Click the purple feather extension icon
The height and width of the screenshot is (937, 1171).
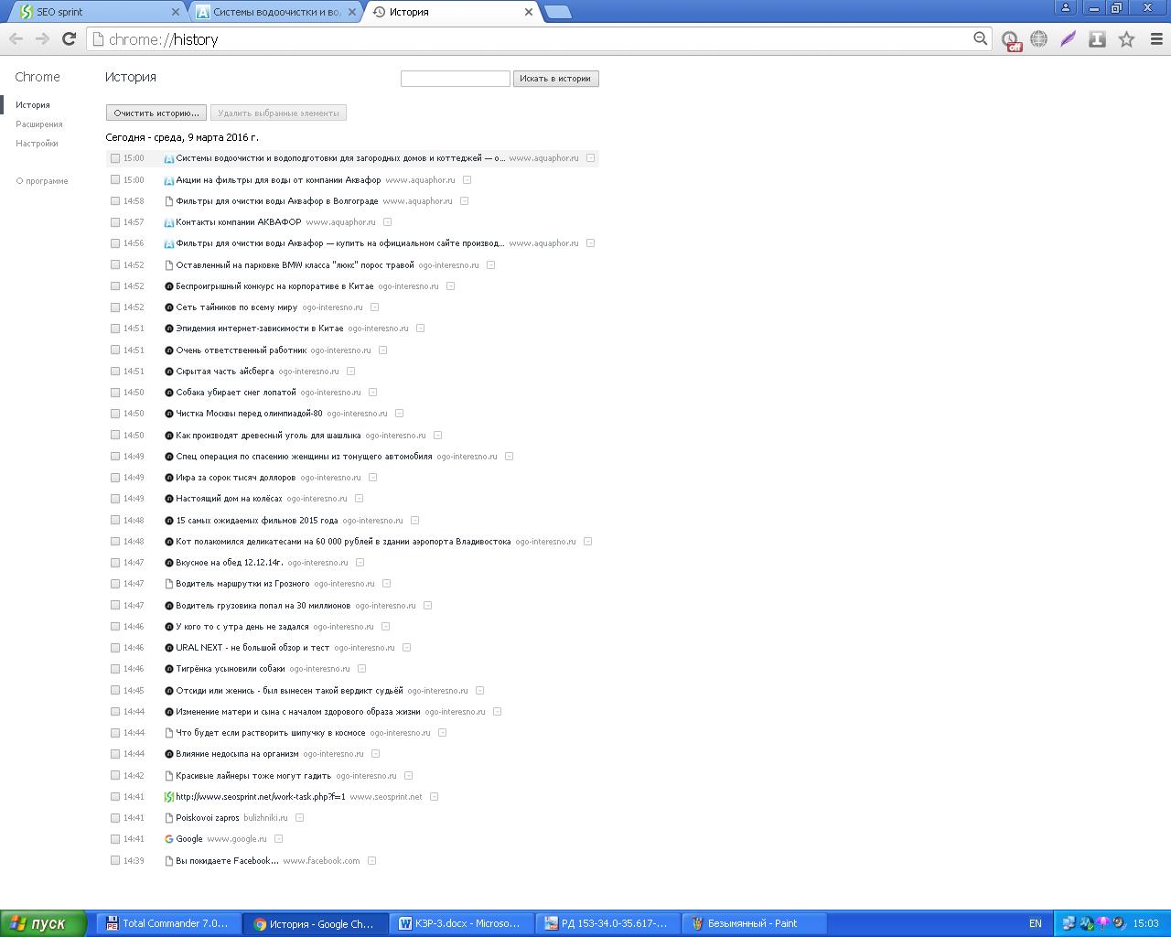click(x=1068, y=38)
